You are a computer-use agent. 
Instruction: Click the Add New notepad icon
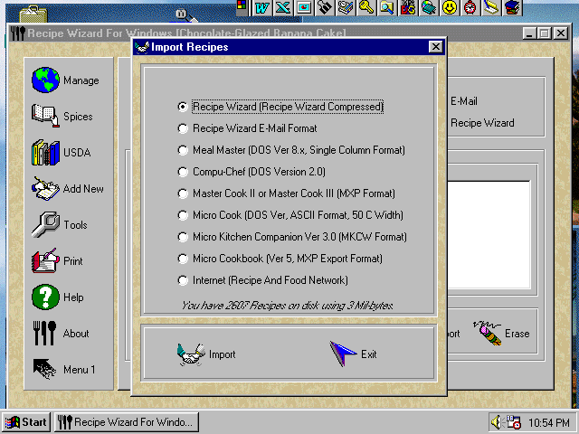click(x=45, y=188)
